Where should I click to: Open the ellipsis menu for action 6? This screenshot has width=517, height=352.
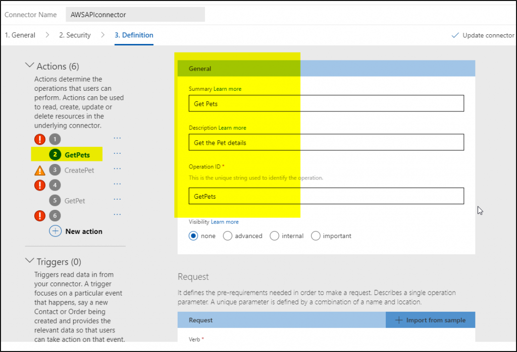pyautogui.click(x=117, y=214)
